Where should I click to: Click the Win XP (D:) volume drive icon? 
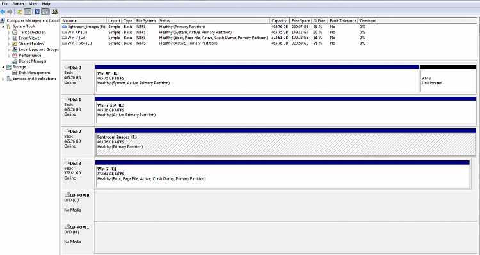[x=64, y=32]
